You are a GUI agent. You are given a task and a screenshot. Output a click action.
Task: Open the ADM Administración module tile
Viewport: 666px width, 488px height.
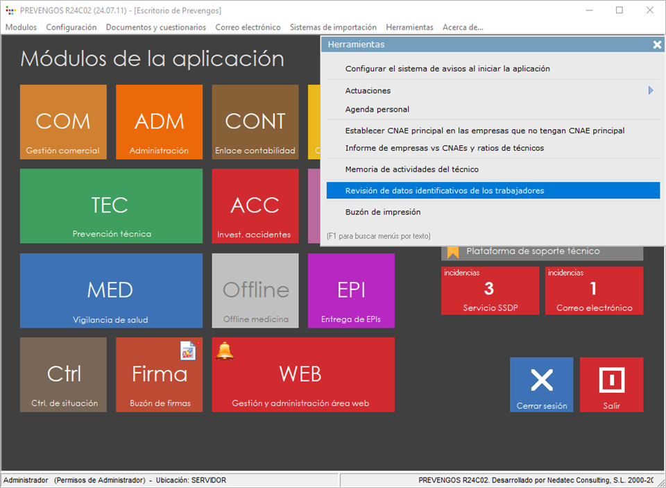159,122
